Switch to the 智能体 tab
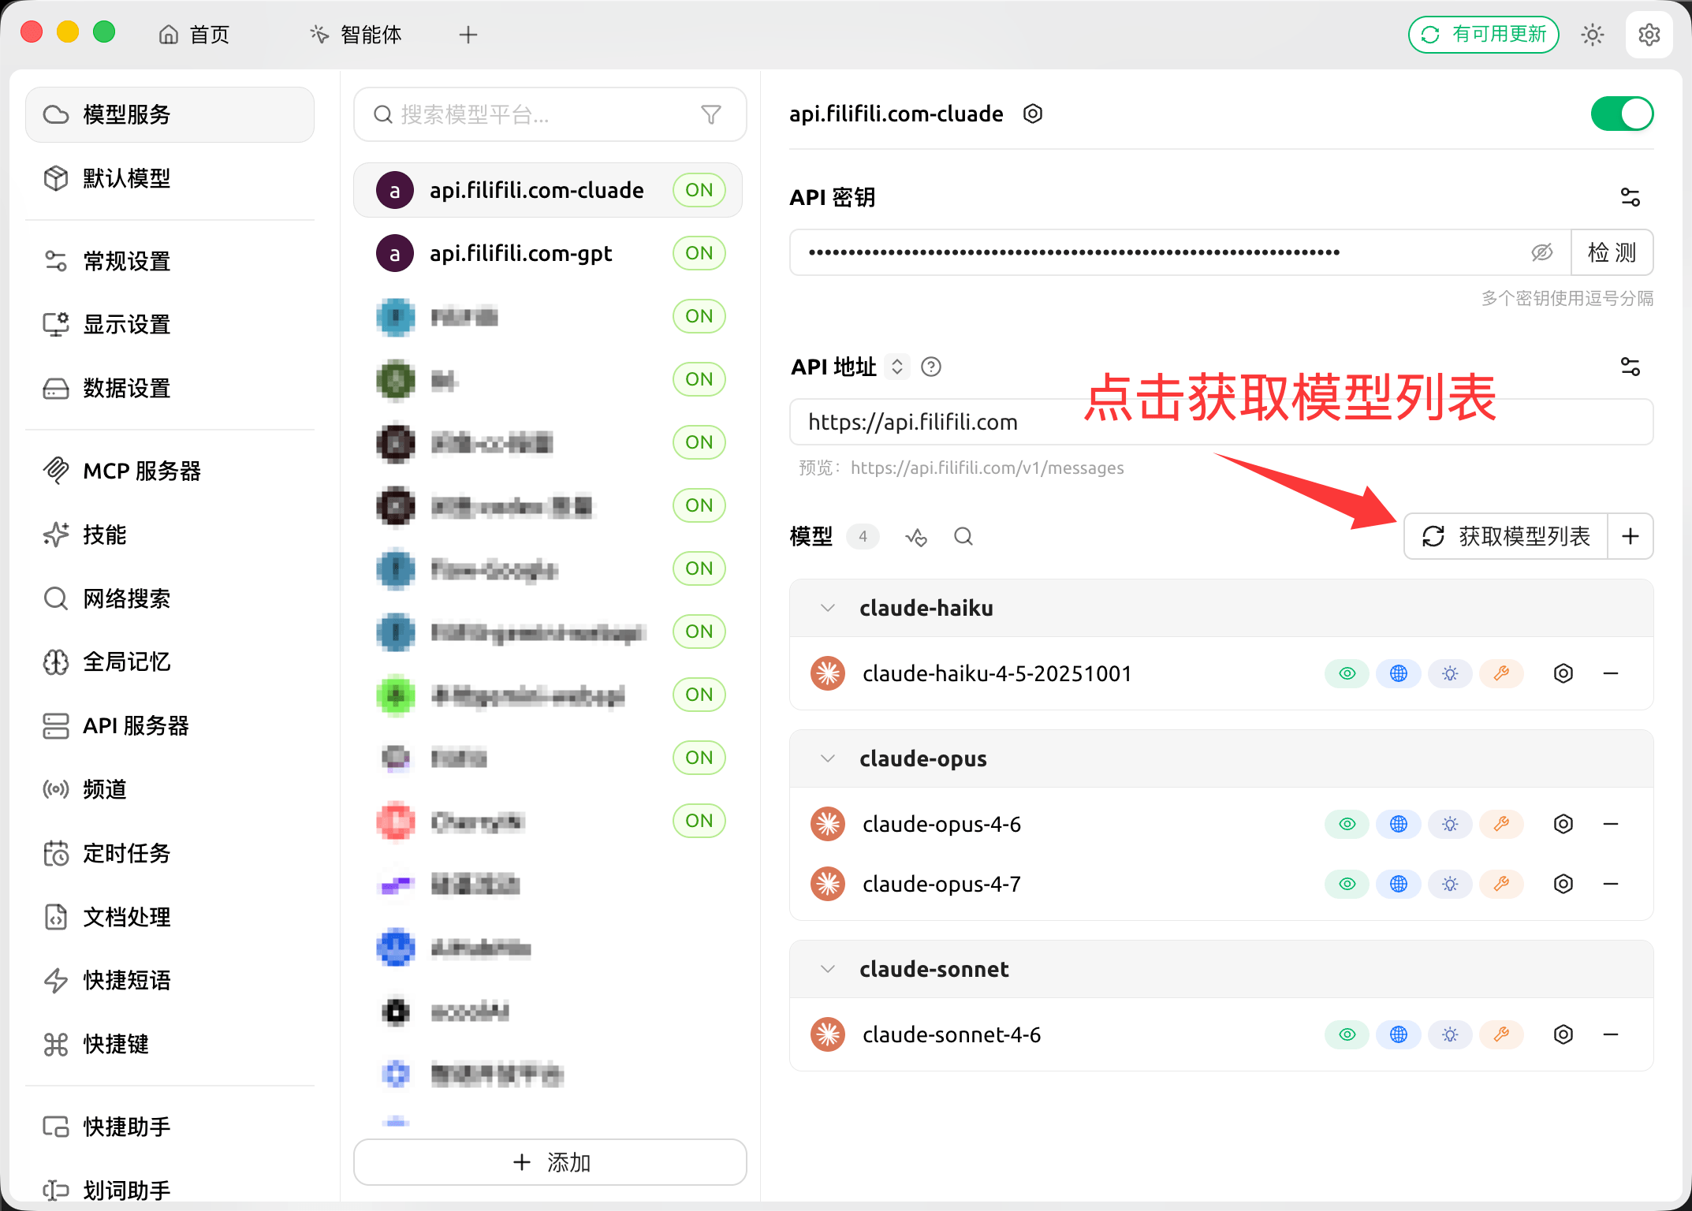 pos(356,35)
